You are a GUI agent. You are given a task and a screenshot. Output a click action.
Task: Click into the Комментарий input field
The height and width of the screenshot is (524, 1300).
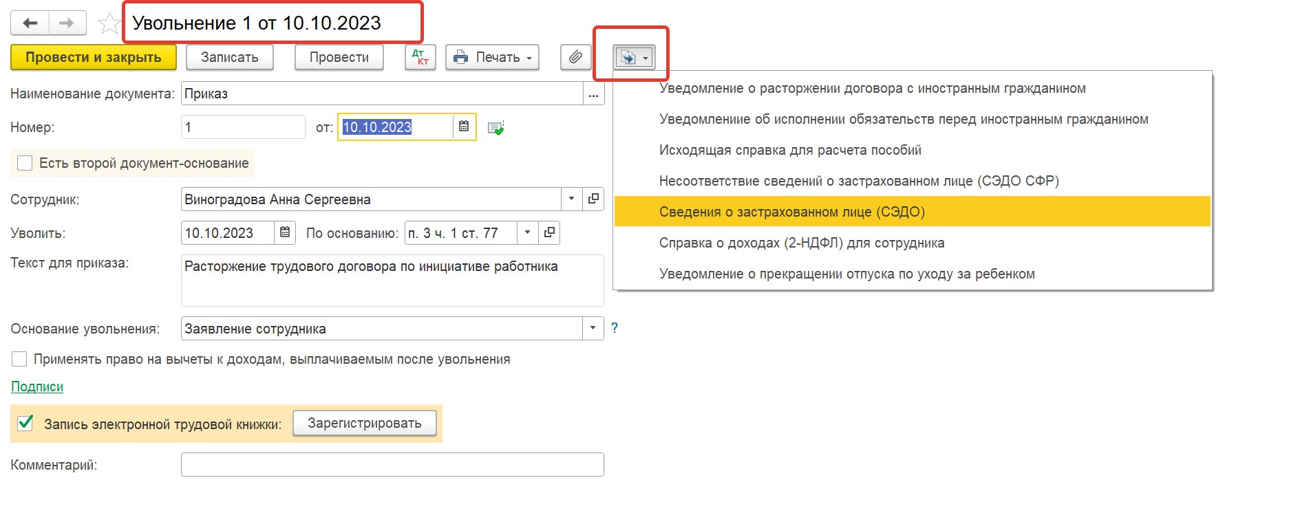[x=392, y=465]
